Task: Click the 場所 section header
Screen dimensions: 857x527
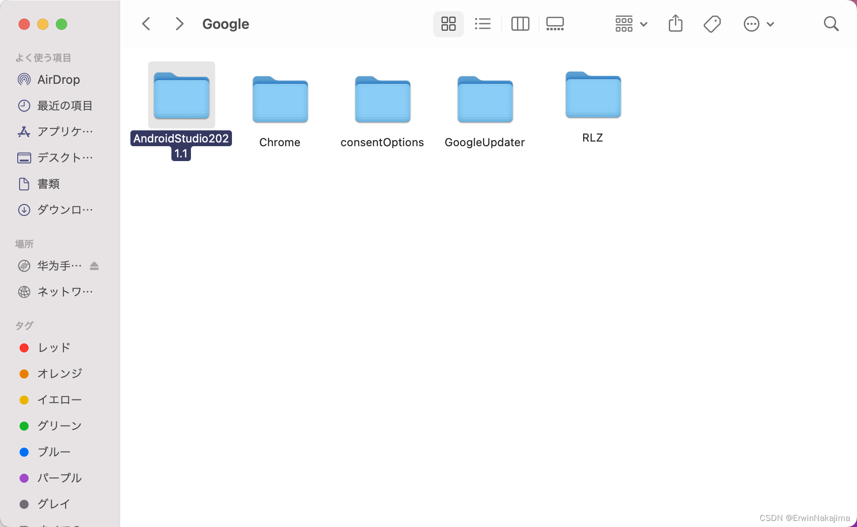Action: (x=24, y=244)
